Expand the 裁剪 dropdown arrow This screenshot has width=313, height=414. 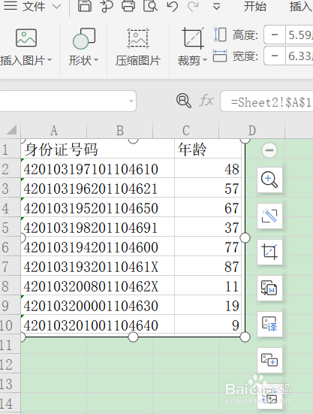click(205, 60)
